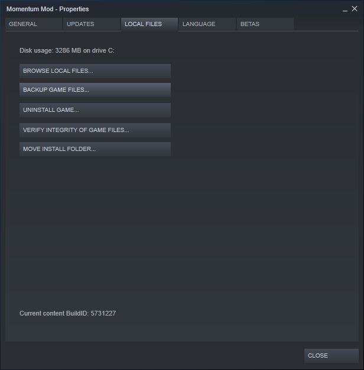Viewport: 364px width, 370px height.
Task: Open the Betas tab
Action: coord(265,24)
